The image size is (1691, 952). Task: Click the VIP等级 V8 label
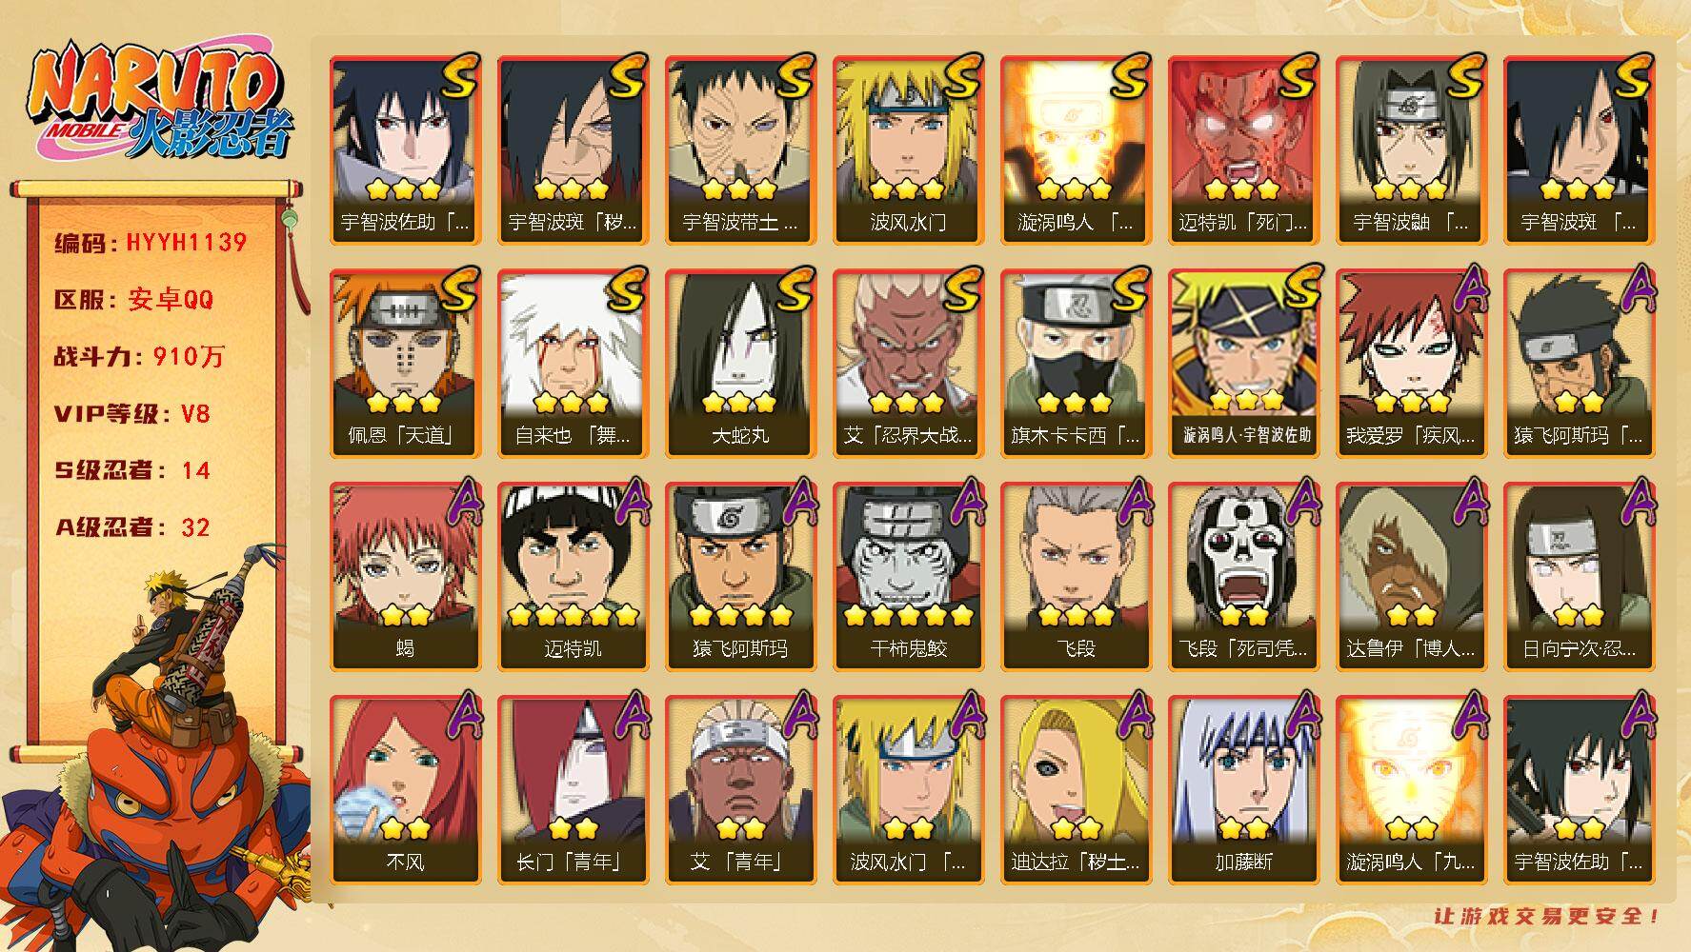pos(132,414)
